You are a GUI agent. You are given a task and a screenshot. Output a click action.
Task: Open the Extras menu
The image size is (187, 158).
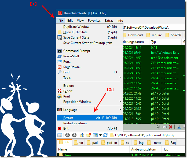[x=109, y=21]
